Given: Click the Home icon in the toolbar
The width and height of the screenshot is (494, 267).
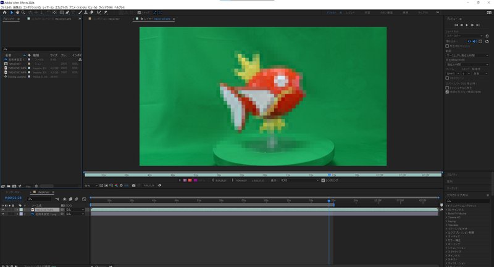Looking at the screenshot, I should pos(4,12).
